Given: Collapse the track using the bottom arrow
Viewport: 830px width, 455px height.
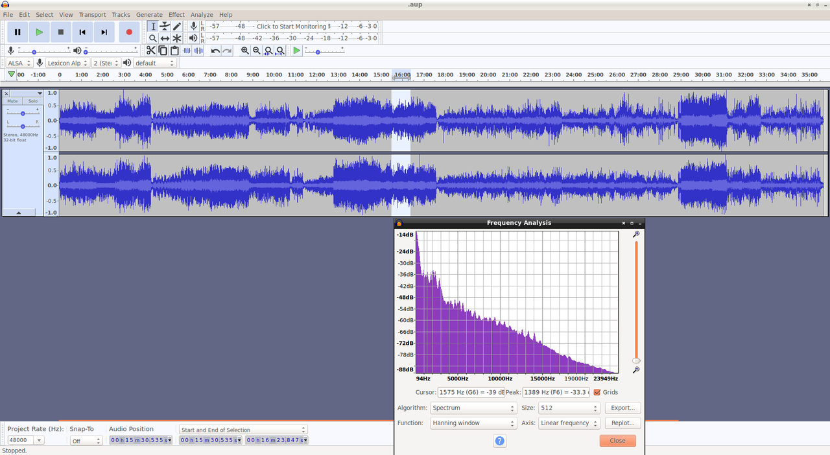Looking at the screenshot, I should click(18, 213).
